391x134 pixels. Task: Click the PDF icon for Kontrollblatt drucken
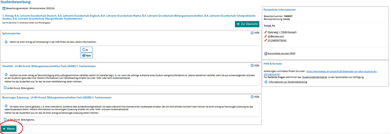pos(266,53)
